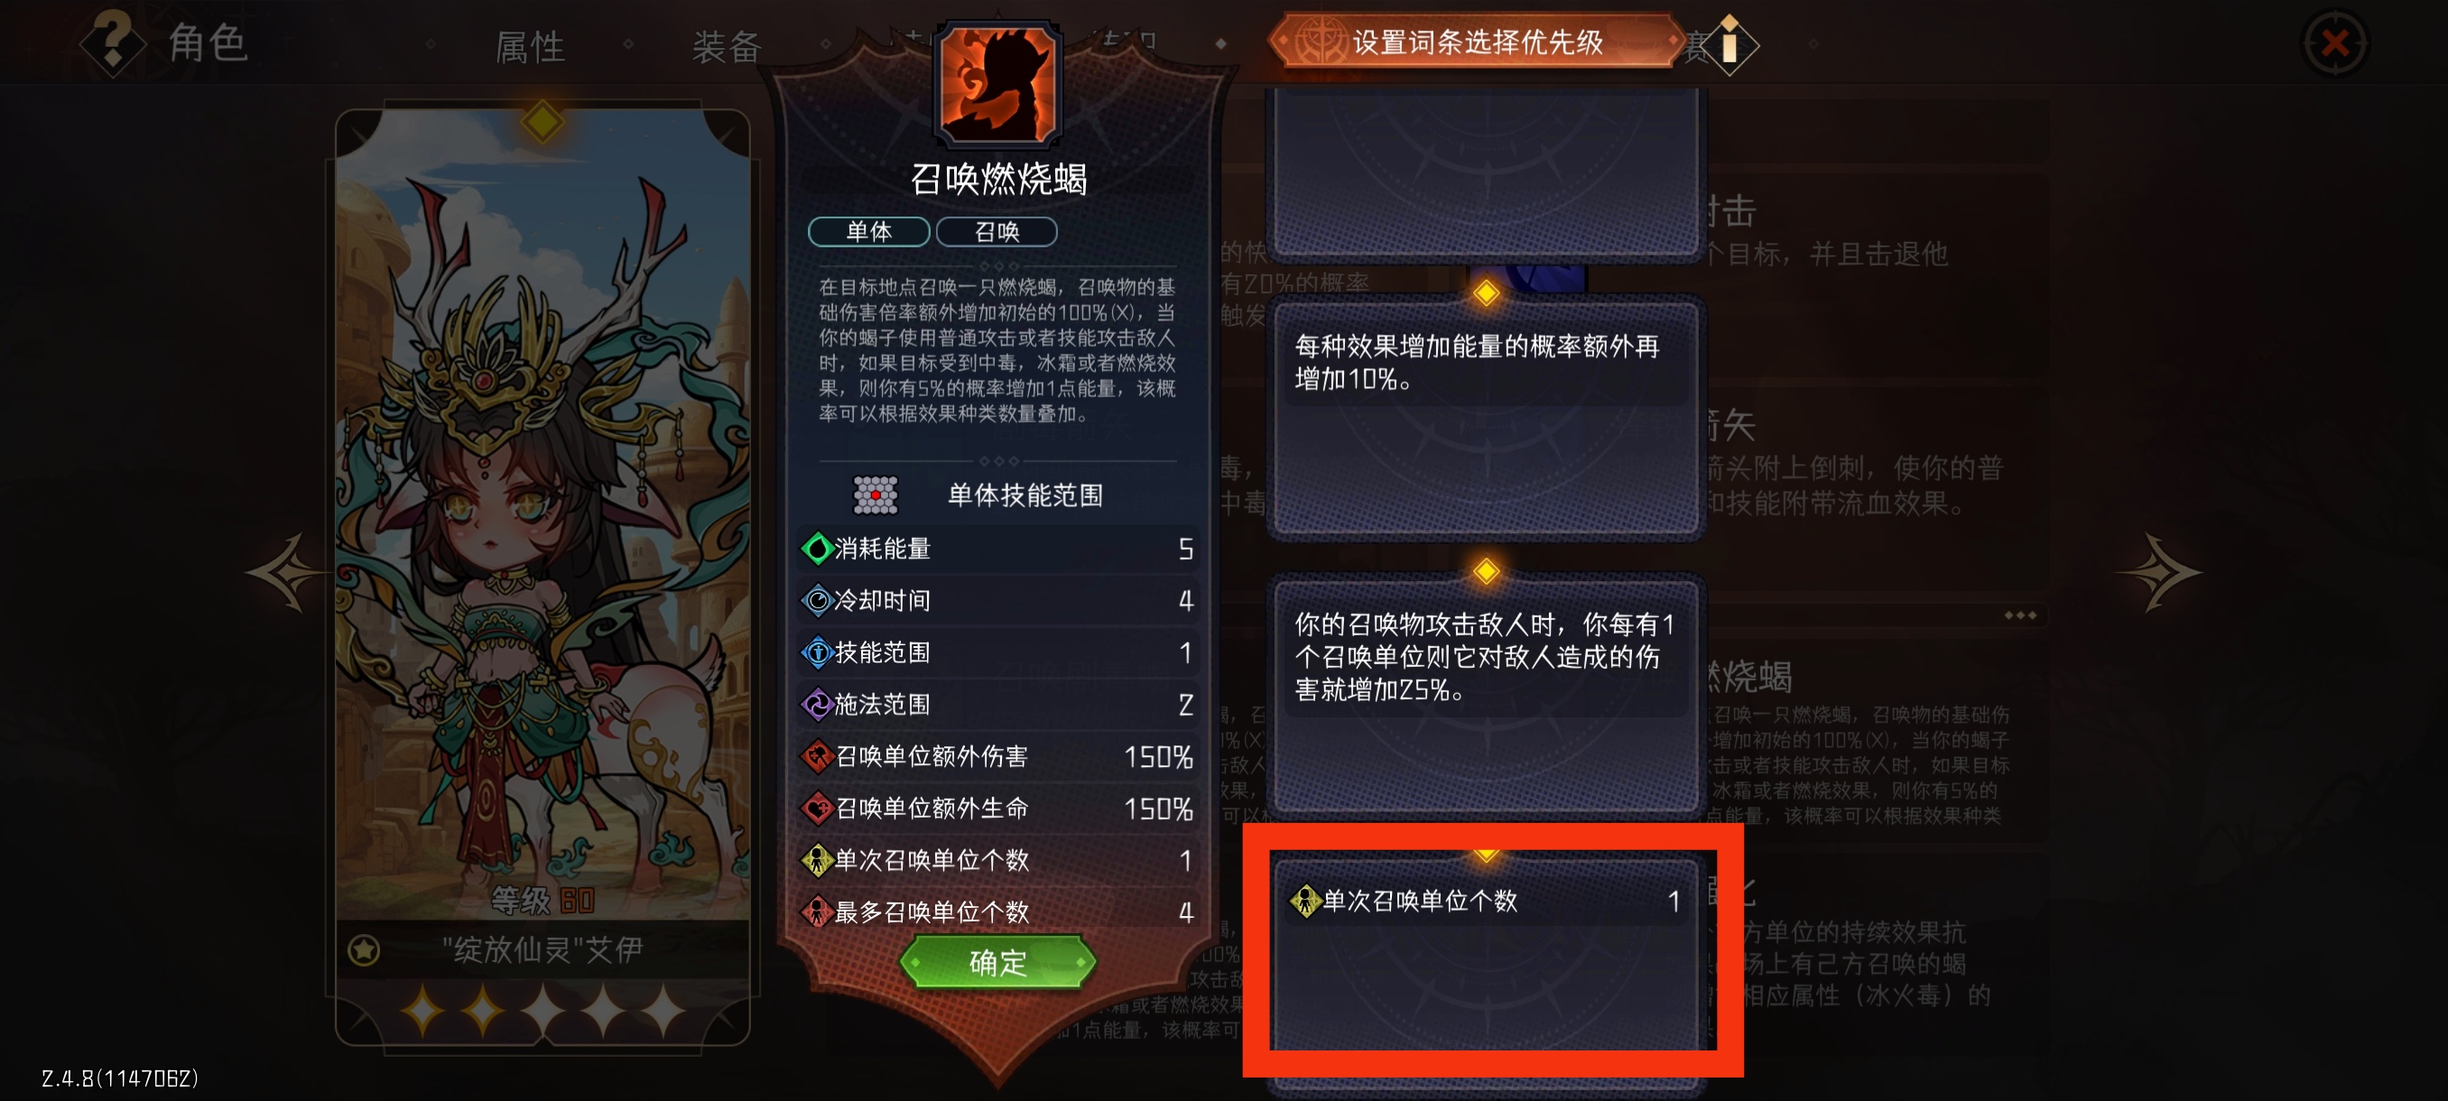Click the info icon beside priority button
Viewport: 2448px width, 1101px height.
(1729, 44)
